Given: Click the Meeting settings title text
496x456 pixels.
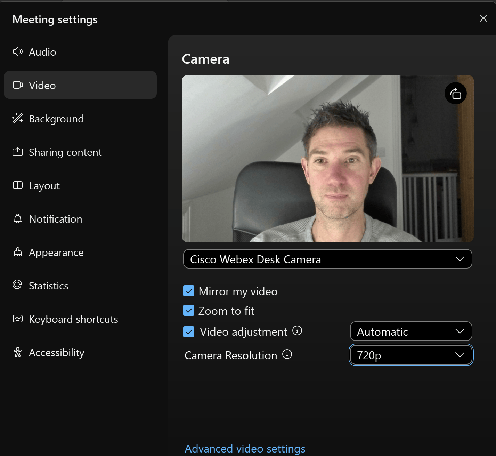Looking at the screenshot, I should (x=55, y=19).
